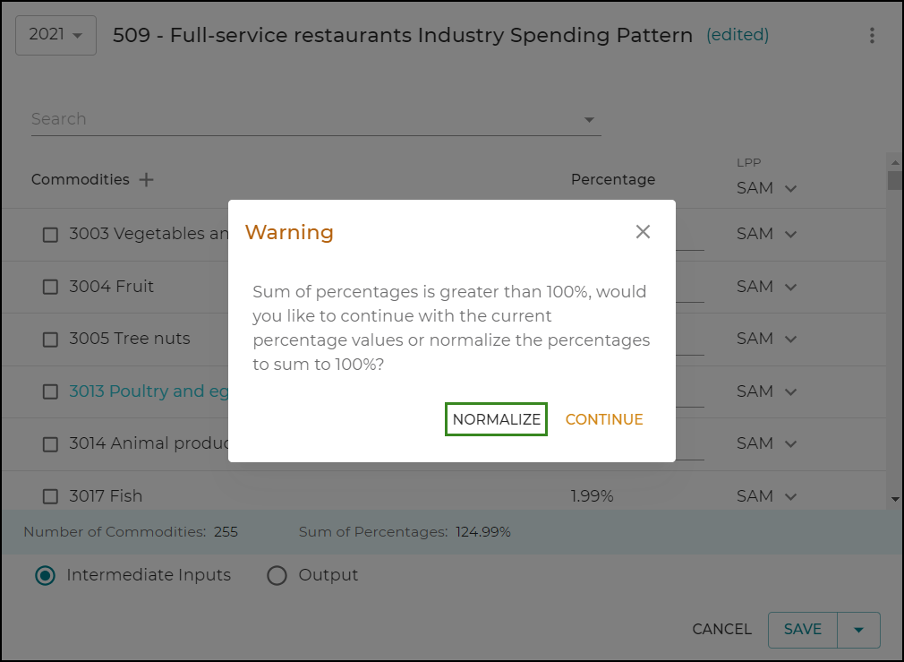This screenshot has width=904, height=662.
Task: Open the save options arrow beside SAVE
Action: (860, 630)
